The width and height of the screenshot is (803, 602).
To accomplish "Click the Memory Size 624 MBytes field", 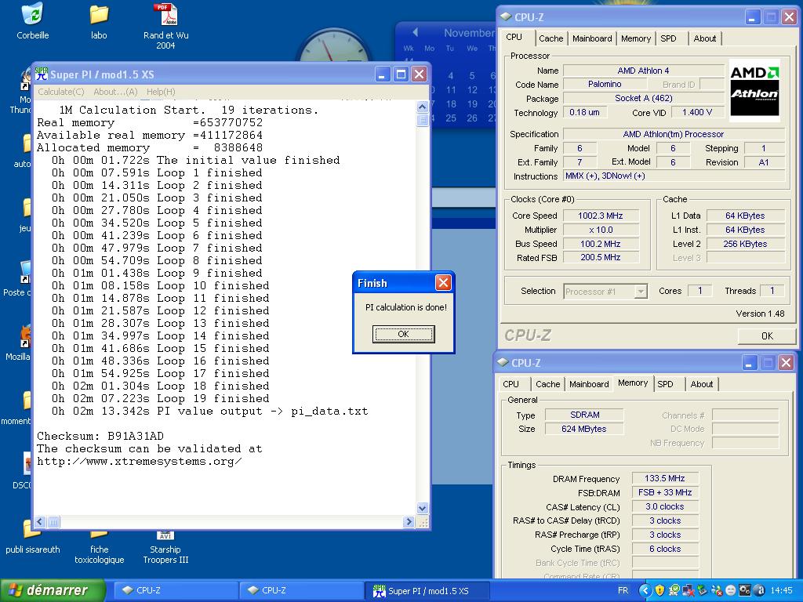I will click(x=584, y=429).
